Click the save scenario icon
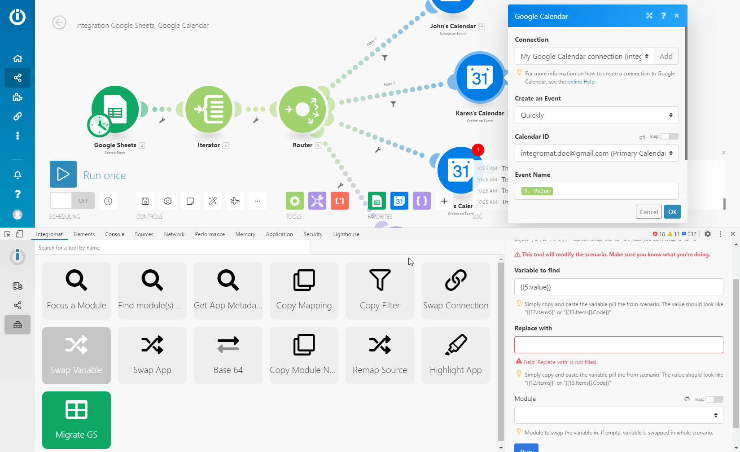Viewport: 740px width, 452px height. click(x=145, y=201)
